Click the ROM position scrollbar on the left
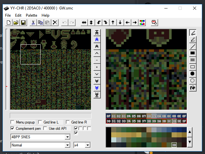The width and height of the screenshot is (205, 154). (7, 69)
